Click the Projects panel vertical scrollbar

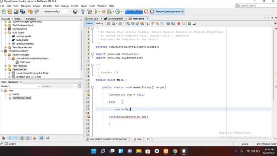81,50
